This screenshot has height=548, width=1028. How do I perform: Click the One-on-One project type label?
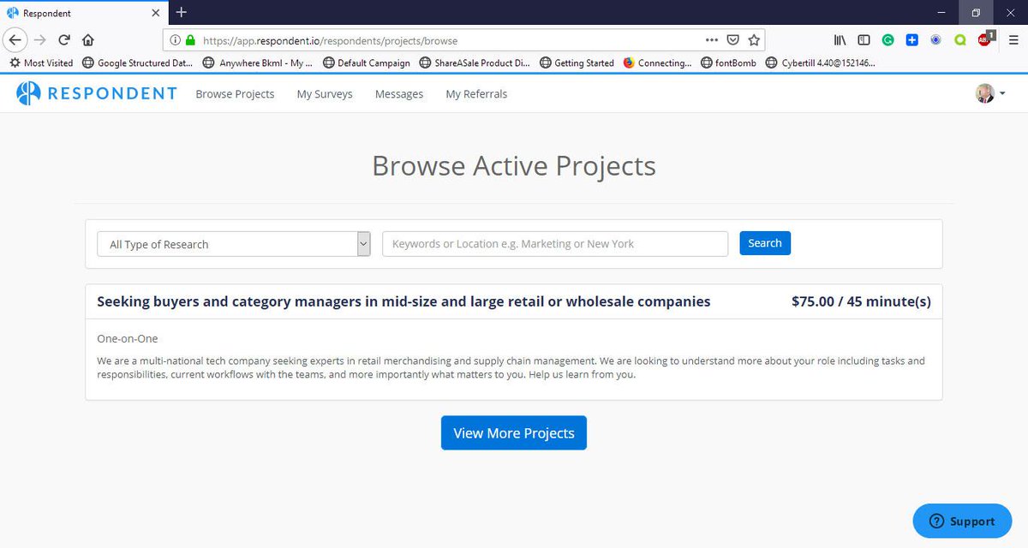(128, 339)
